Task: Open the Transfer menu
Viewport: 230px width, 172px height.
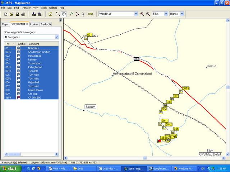Action: coord(26,8)
